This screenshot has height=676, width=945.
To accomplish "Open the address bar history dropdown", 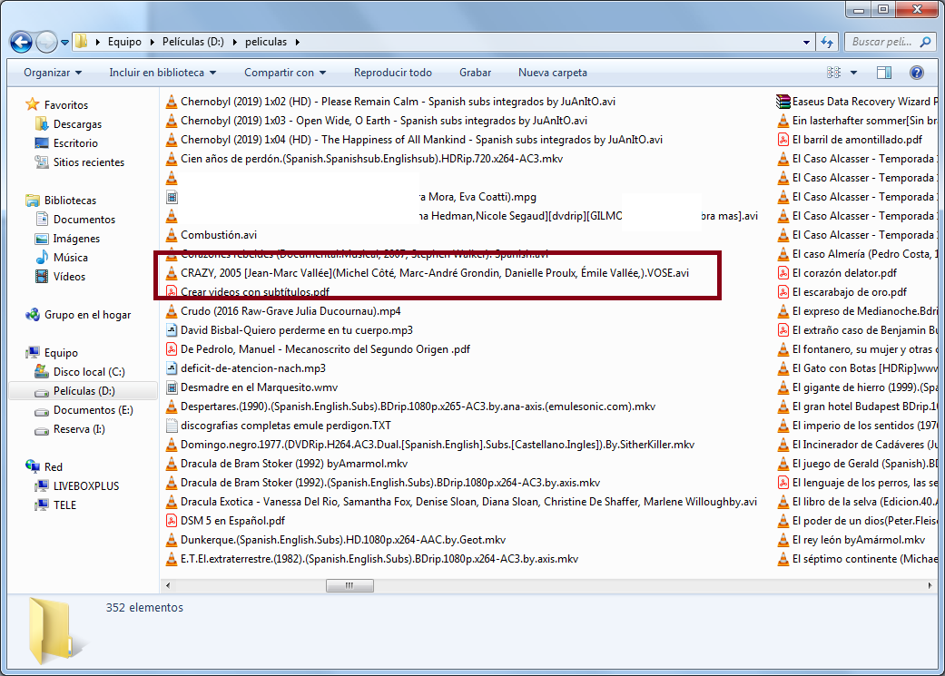I will point(806,42).
